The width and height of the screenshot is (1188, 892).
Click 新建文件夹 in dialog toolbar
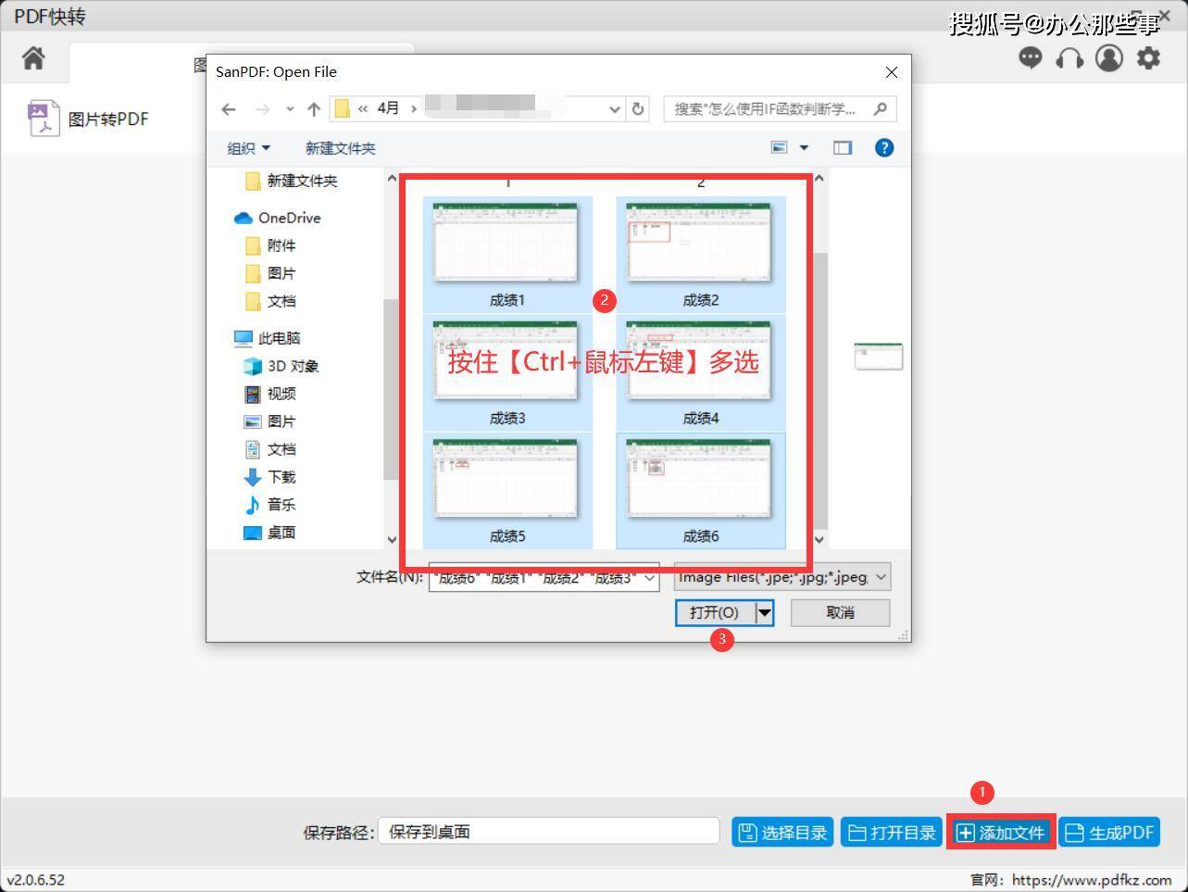tap(340, 148)
